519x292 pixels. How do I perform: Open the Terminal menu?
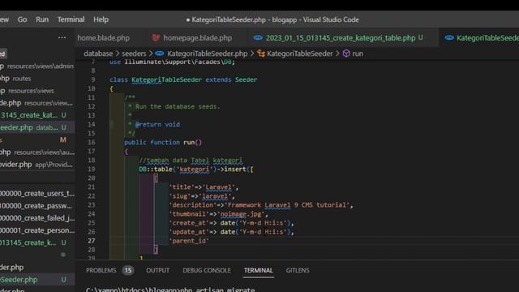(71, 19)
